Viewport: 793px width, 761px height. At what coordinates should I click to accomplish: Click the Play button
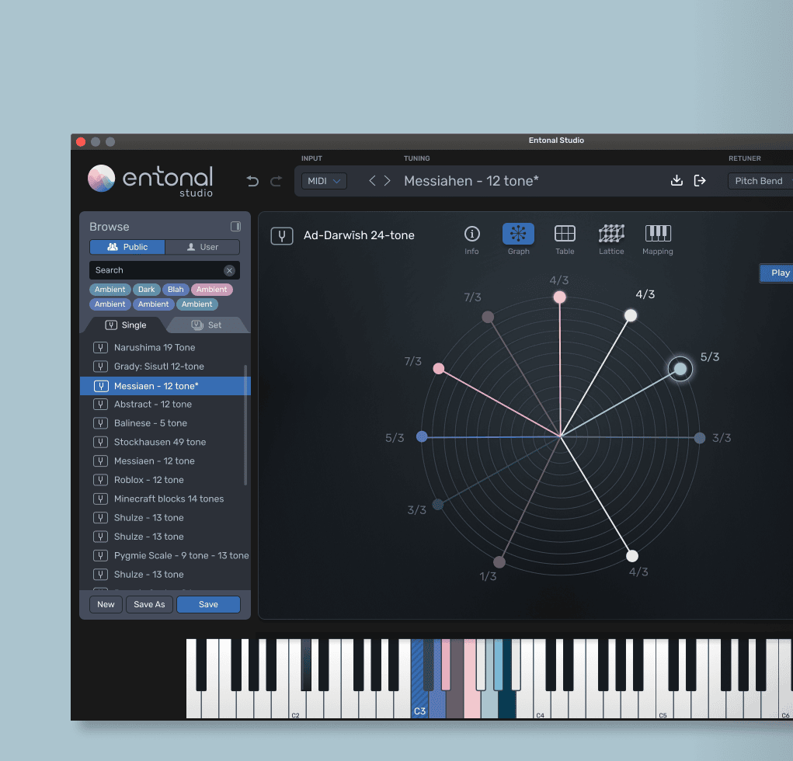[x=777, y=273]
